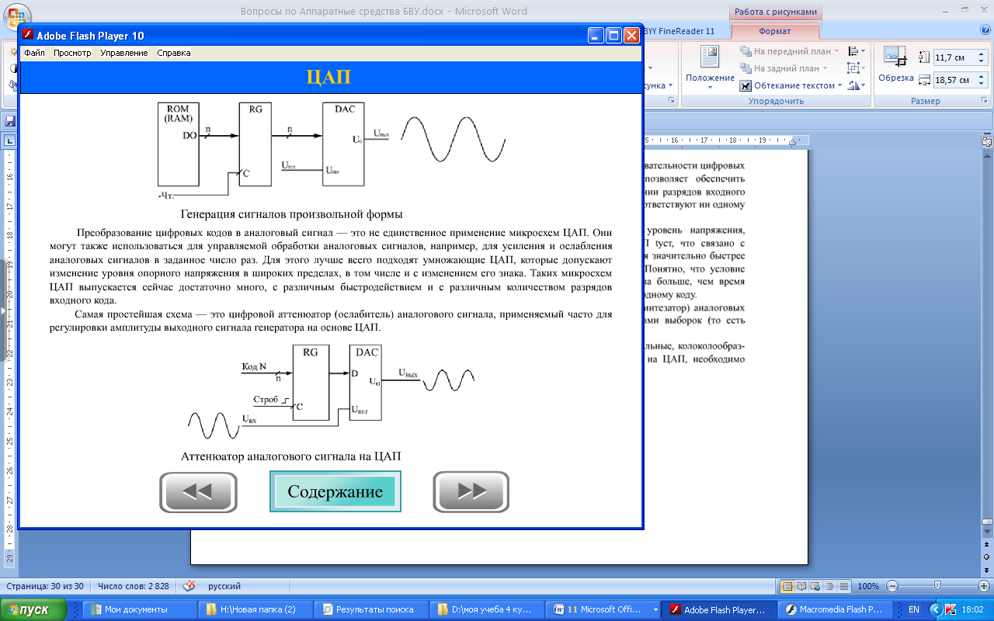
Task: Click the spelling check status icon
Action: (x=189, y=586)
